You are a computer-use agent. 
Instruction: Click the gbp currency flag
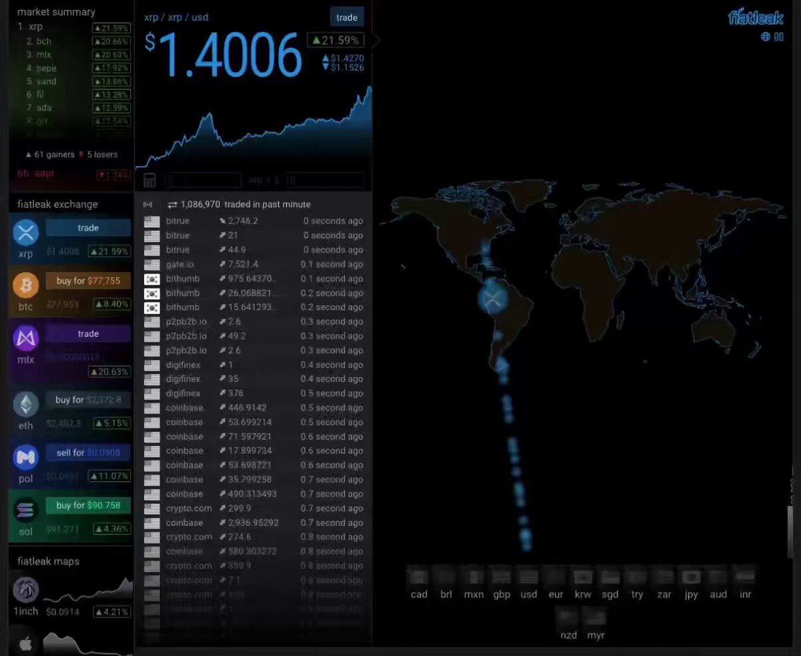point(501,577)
